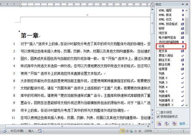Click the macro recording icon in status bar
191x135 pixels.
40,131
